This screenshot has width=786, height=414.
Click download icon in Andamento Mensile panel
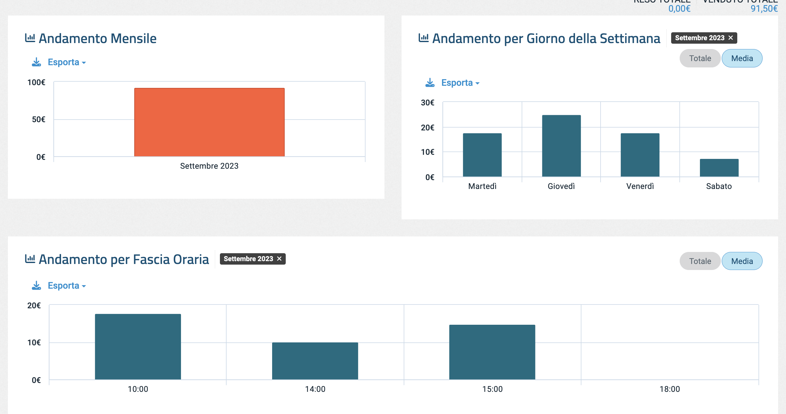36,62
